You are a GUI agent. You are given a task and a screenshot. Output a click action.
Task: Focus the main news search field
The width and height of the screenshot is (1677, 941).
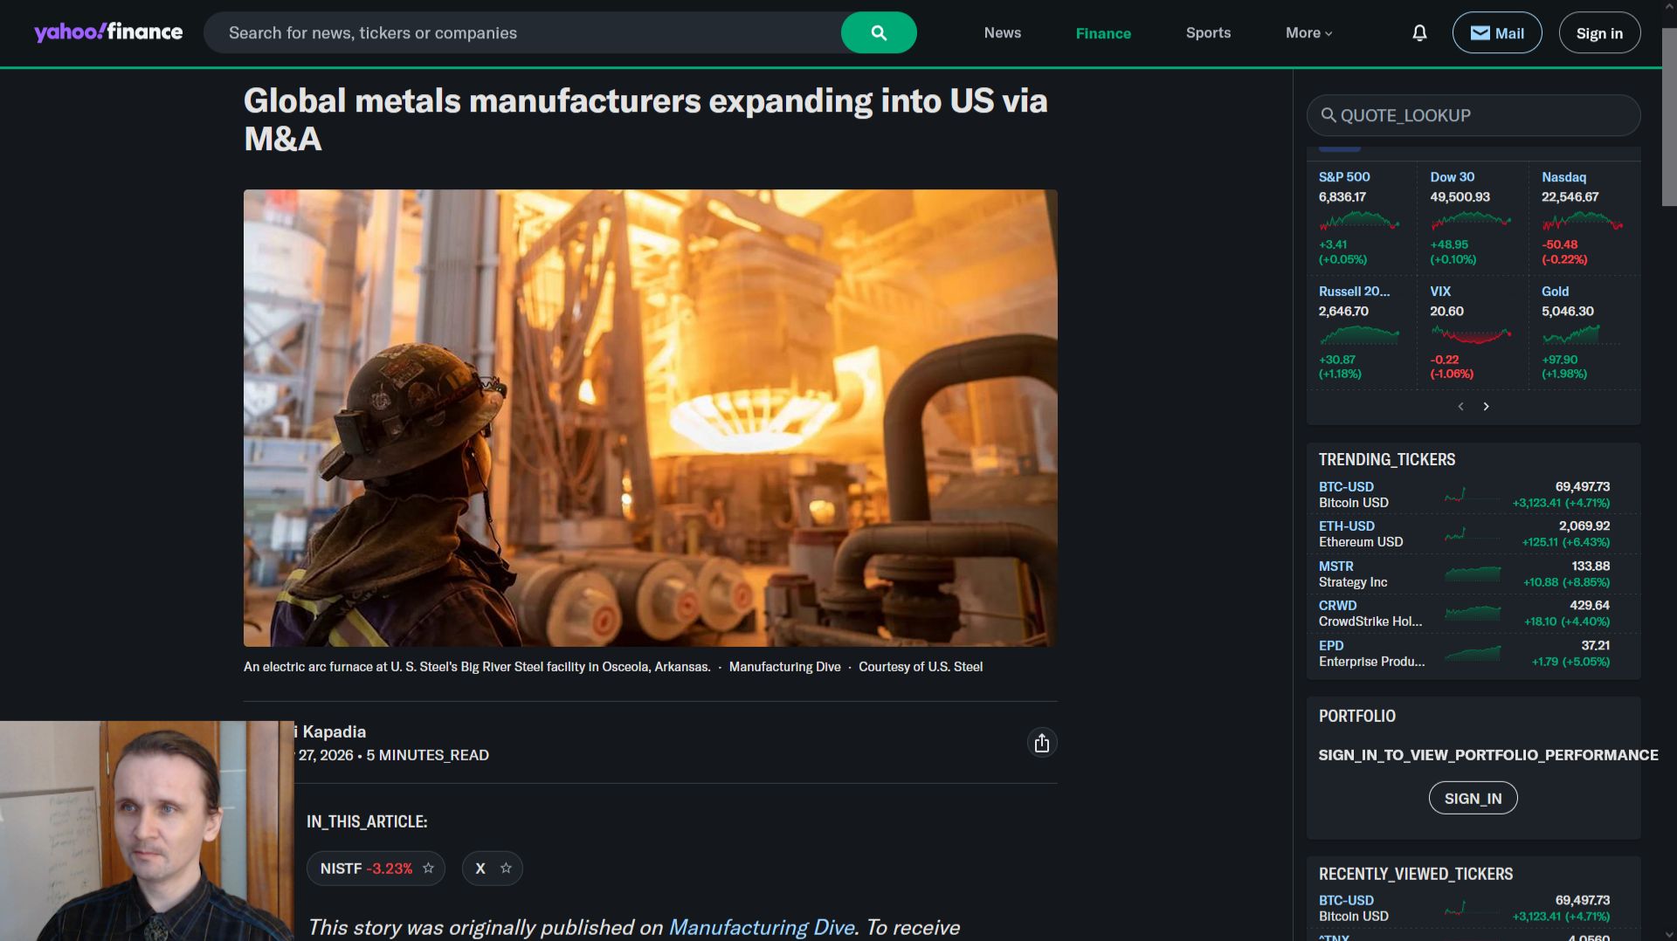coord(522,32)
